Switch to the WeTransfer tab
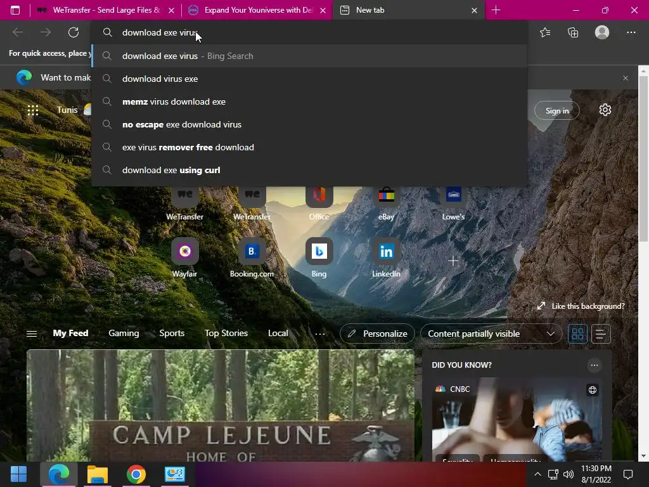Screen dimensions: 649x487 click(106, 10)
